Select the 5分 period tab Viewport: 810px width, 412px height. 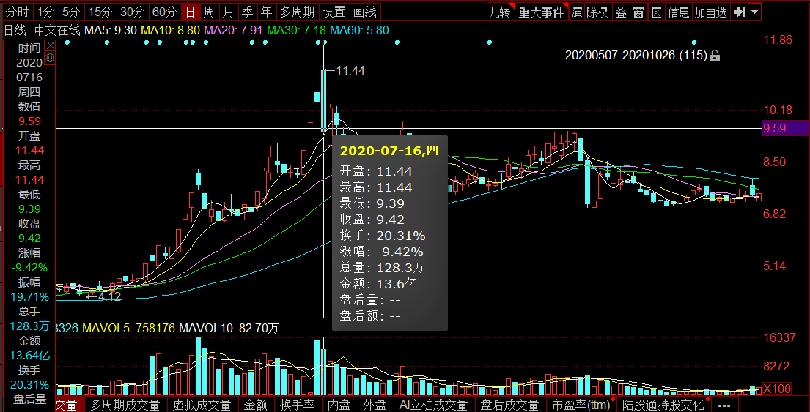coord(71,12)
